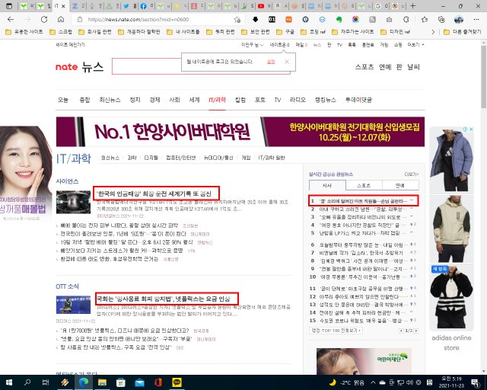Open the '한국의 인공태양' headline article

click(x=154, y=193)
